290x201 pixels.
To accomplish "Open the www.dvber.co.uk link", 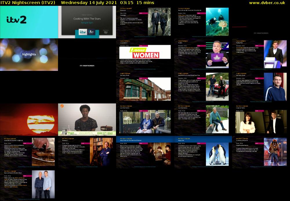I will 267,3.
